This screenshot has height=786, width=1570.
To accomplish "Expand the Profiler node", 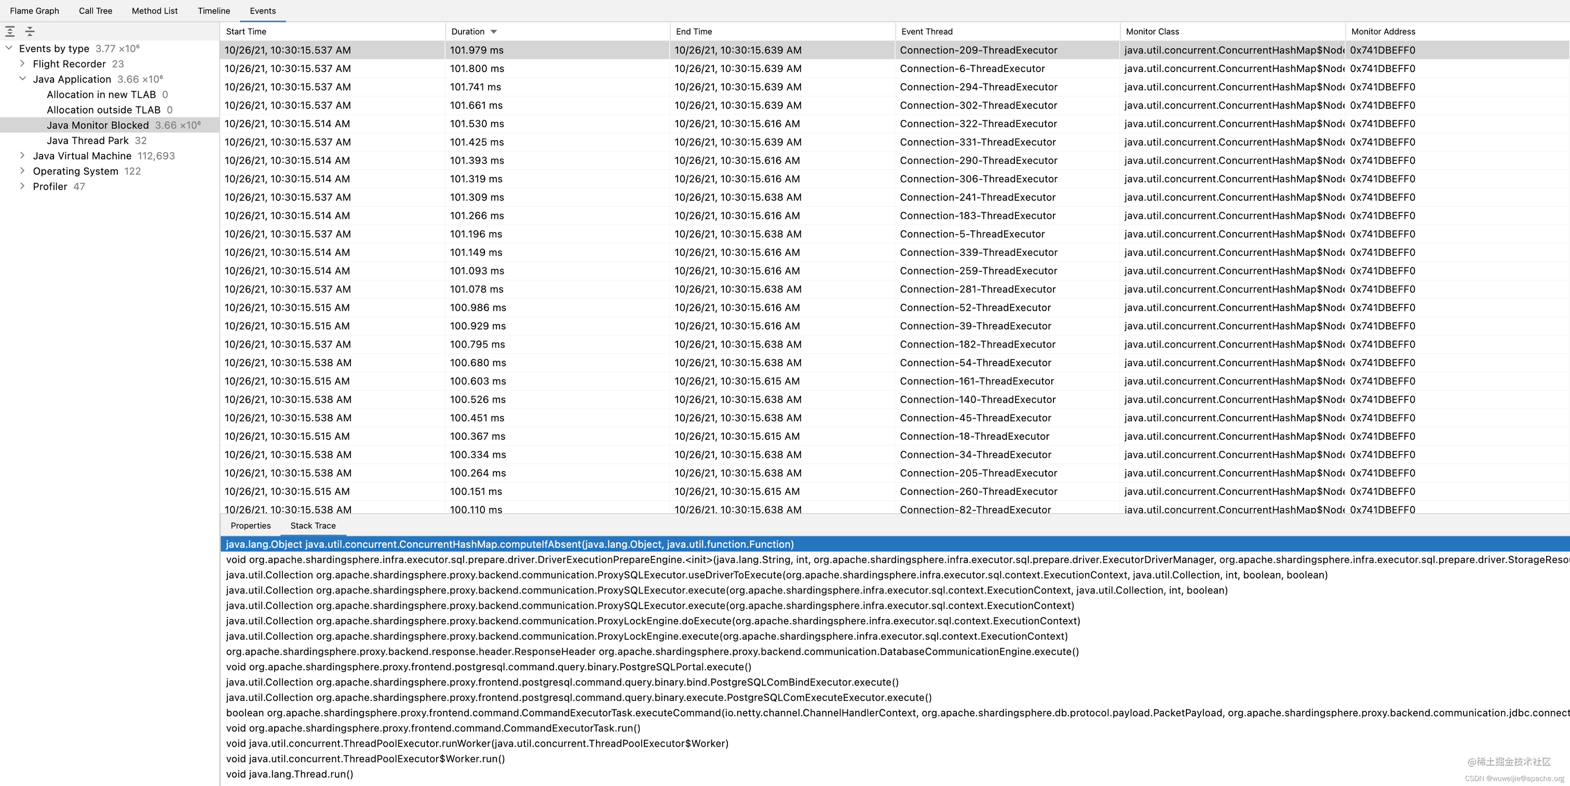I will [x=22, y=186].
